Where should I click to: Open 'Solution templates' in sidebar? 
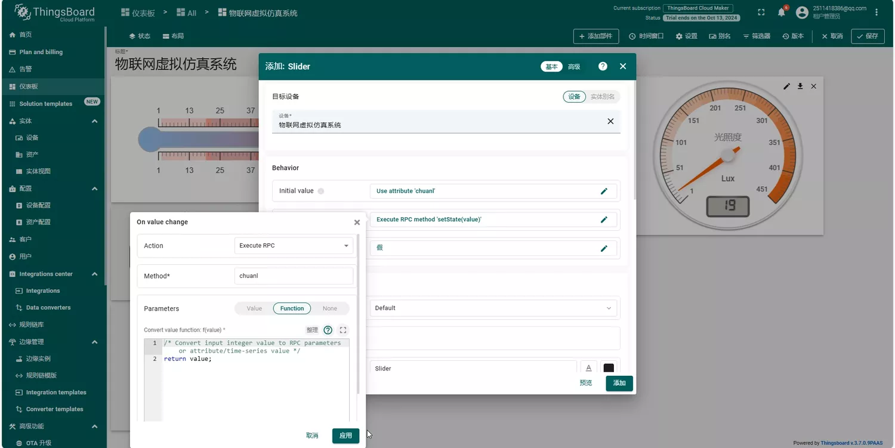pos(45,104)
